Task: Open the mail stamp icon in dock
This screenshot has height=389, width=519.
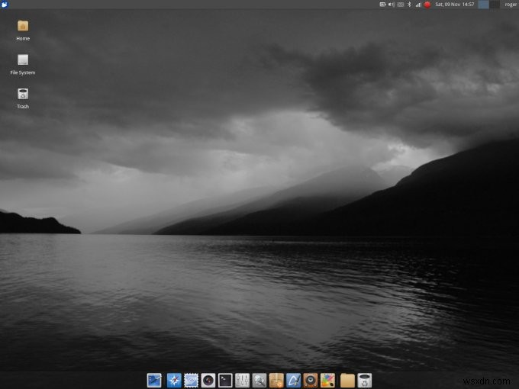Action: coord(191,381)
